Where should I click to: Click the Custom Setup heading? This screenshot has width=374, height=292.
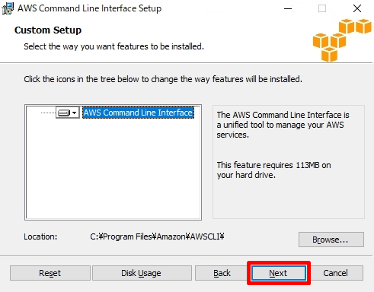coord(48,30)
